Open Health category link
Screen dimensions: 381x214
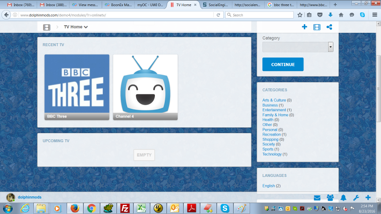tap(268, 120)
